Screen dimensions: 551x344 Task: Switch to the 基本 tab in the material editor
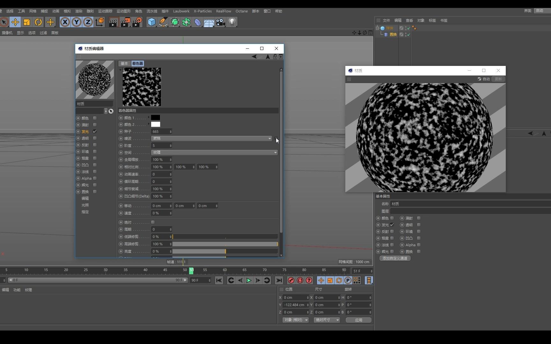pos(124,63)
